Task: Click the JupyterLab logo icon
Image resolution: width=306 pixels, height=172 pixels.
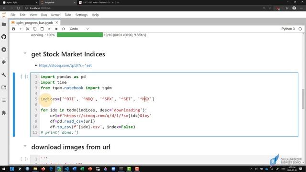Action: click(4, 15)
